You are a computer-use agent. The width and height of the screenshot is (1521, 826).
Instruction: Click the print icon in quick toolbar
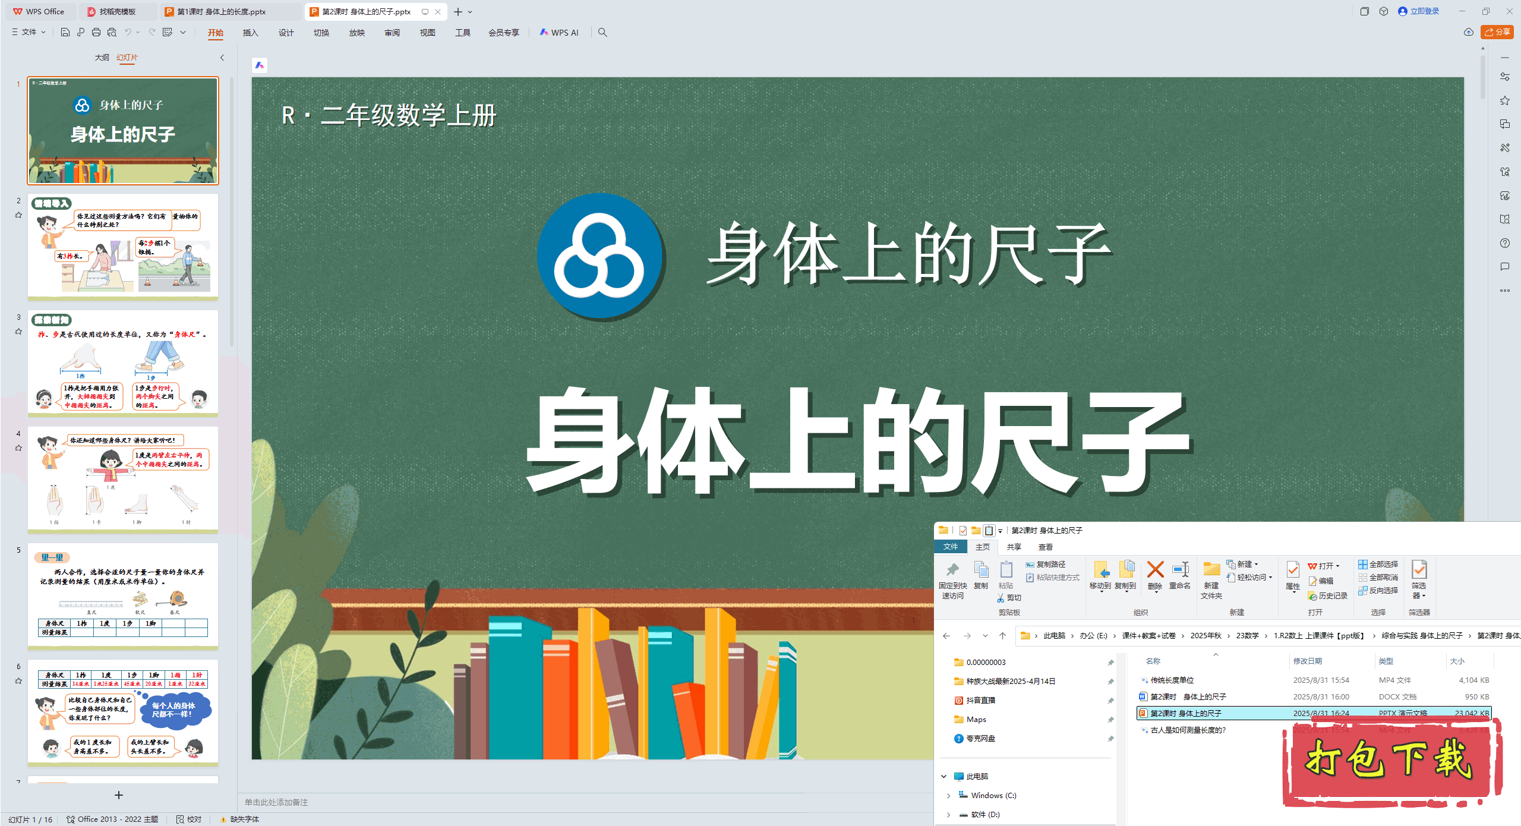[96, 33]
